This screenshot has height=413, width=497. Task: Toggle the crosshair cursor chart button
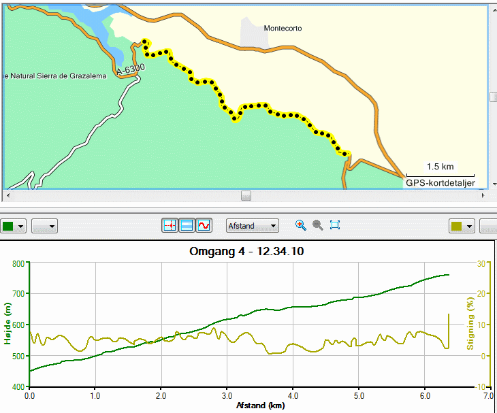tap(170, 225)
